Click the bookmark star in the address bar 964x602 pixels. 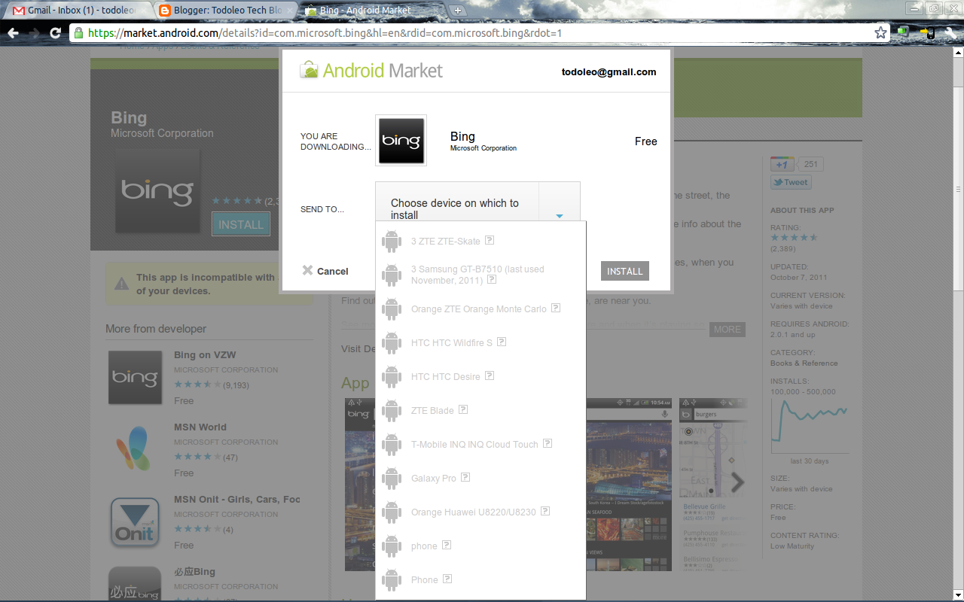[880, 33]
